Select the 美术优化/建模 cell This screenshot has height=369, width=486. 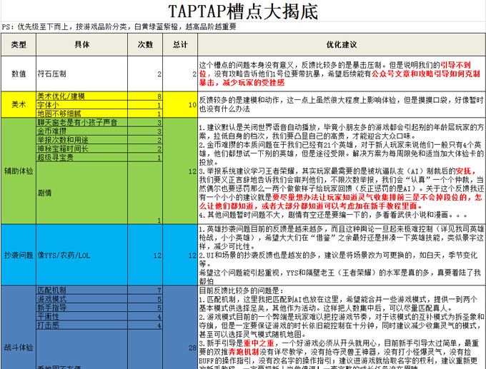click(x=81, y=96)
